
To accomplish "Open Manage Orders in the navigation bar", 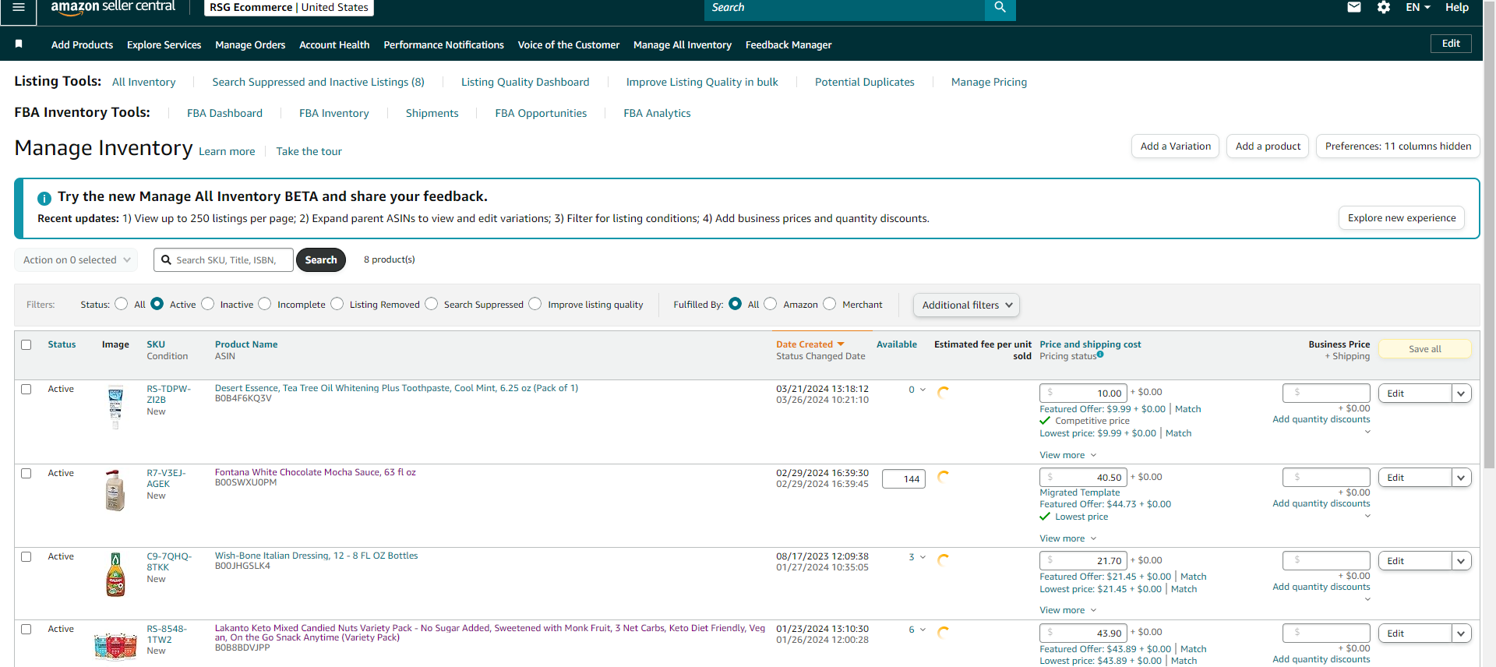I will (x=250, y=45).
